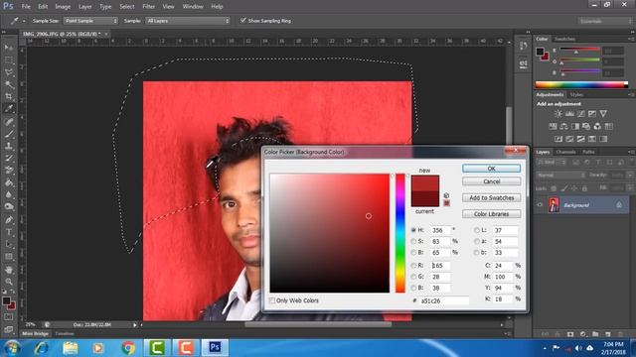Open the layer filter Kind dropdown
The height and width of the screenshot is (357, 636).
coord(552,163)
